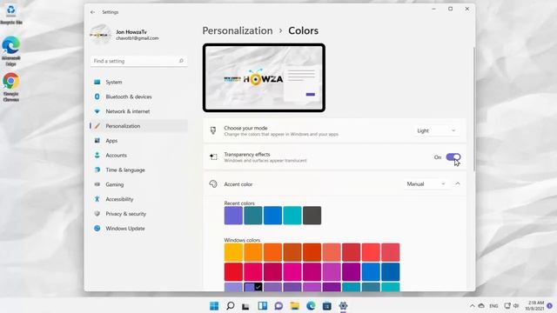The height and width of the screenshot is (313, 557).
Task: Click Settings gear on the taskbar
Action: pos(343,305)
